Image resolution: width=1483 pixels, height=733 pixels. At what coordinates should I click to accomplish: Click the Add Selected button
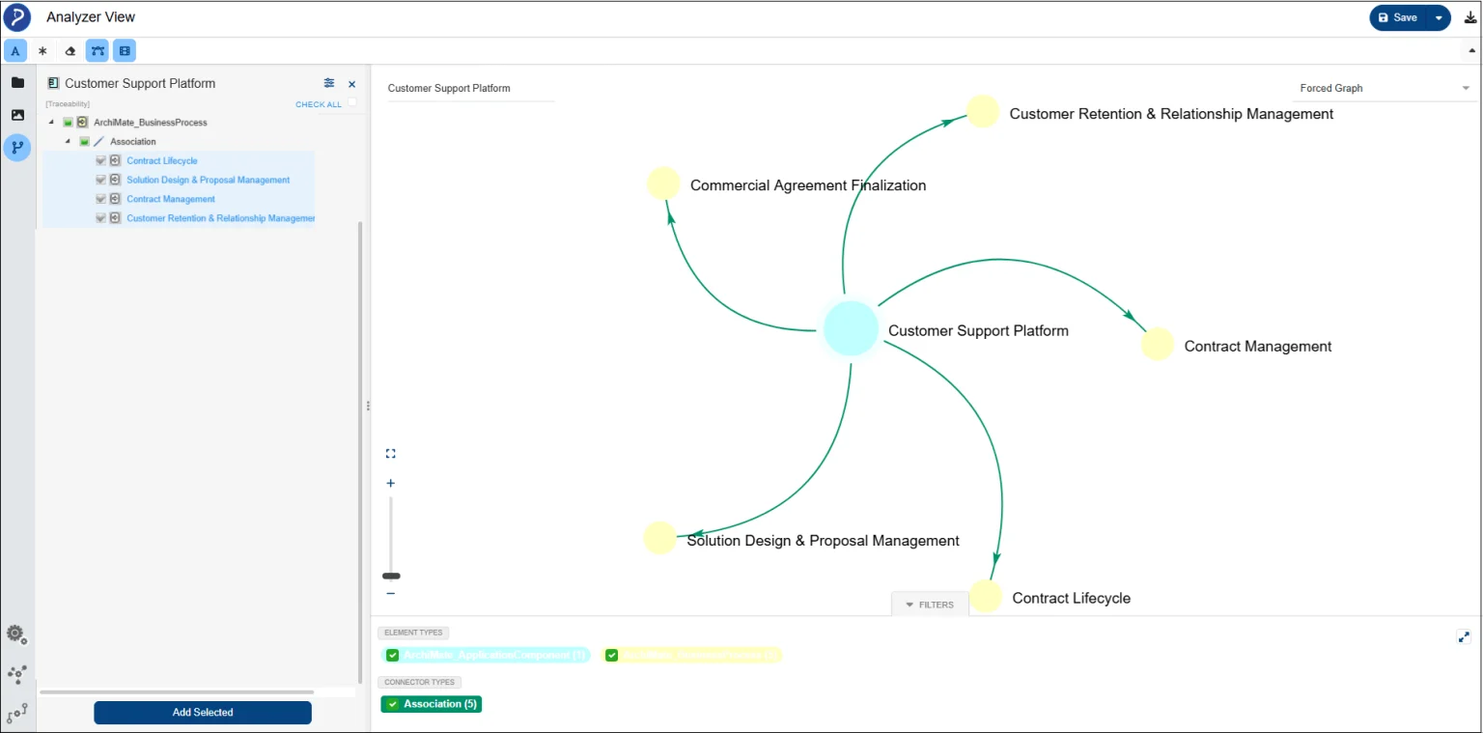[x=203, y=713]
